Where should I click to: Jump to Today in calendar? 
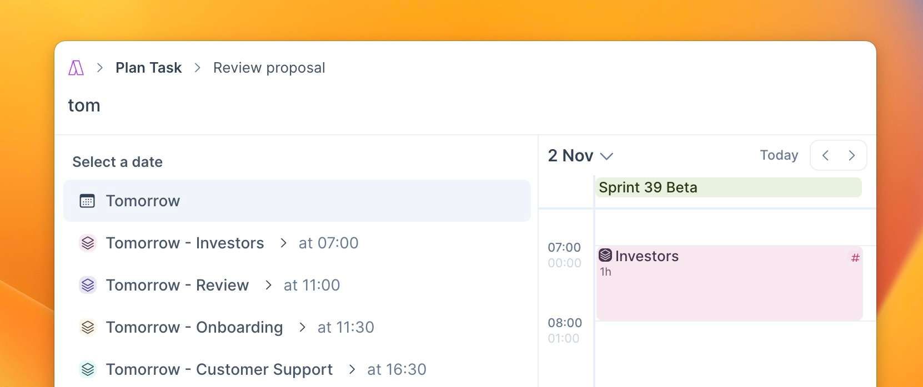tap(779, 155)
